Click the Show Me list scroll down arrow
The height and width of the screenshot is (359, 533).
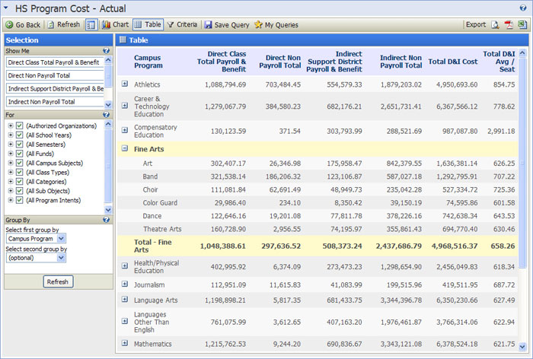coord(108,105)
